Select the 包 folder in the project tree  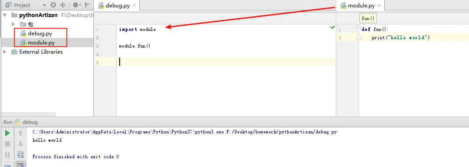(31, 24)
